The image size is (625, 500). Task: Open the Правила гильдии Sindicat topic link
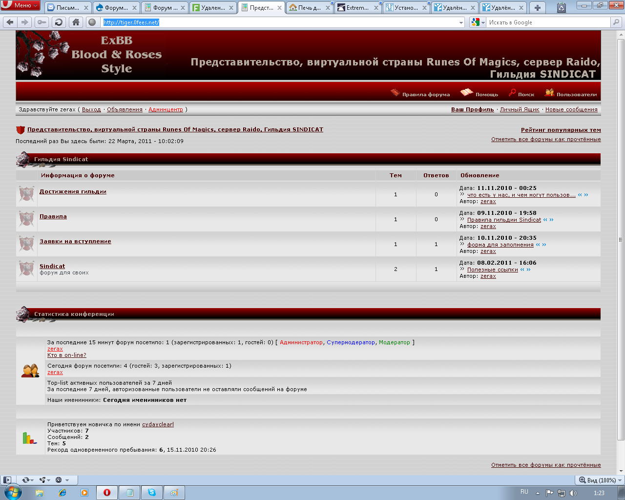coord(504,220)
